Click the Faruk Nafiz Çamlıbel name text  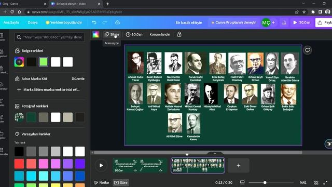tap(196, 78)
